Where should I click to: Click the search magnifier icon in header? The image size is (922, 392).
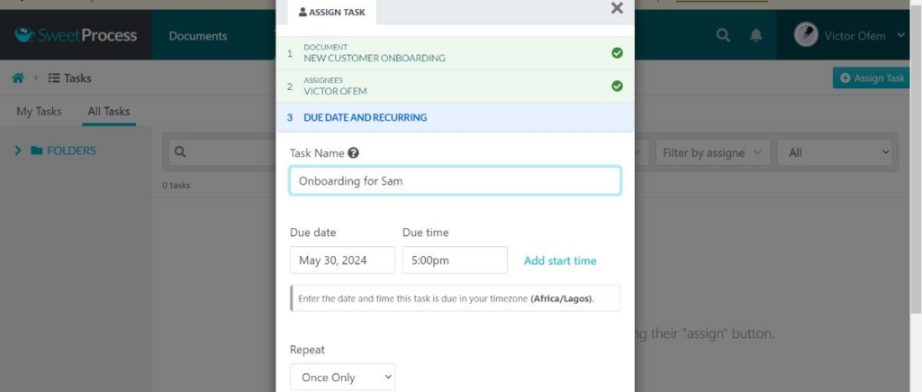(722, 35)
